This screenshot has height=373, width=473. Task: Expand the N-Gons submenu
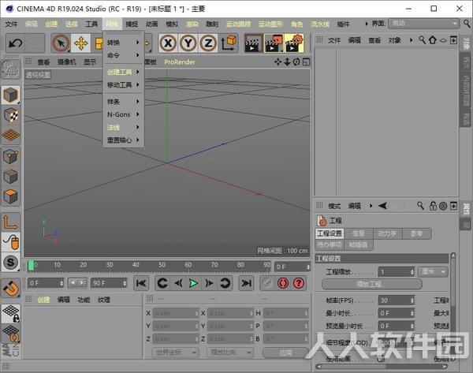(x=124, y=114)
